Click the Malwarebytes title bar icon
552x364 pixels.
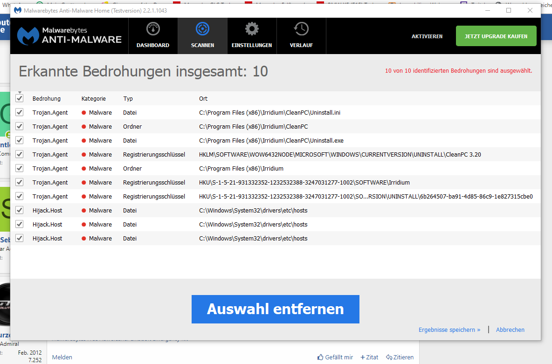click(17, 11)
